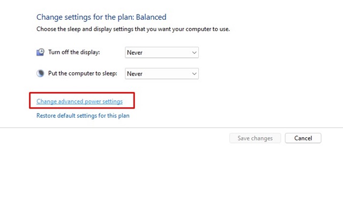Cancel the plan settings changes

tap(303, 138)
